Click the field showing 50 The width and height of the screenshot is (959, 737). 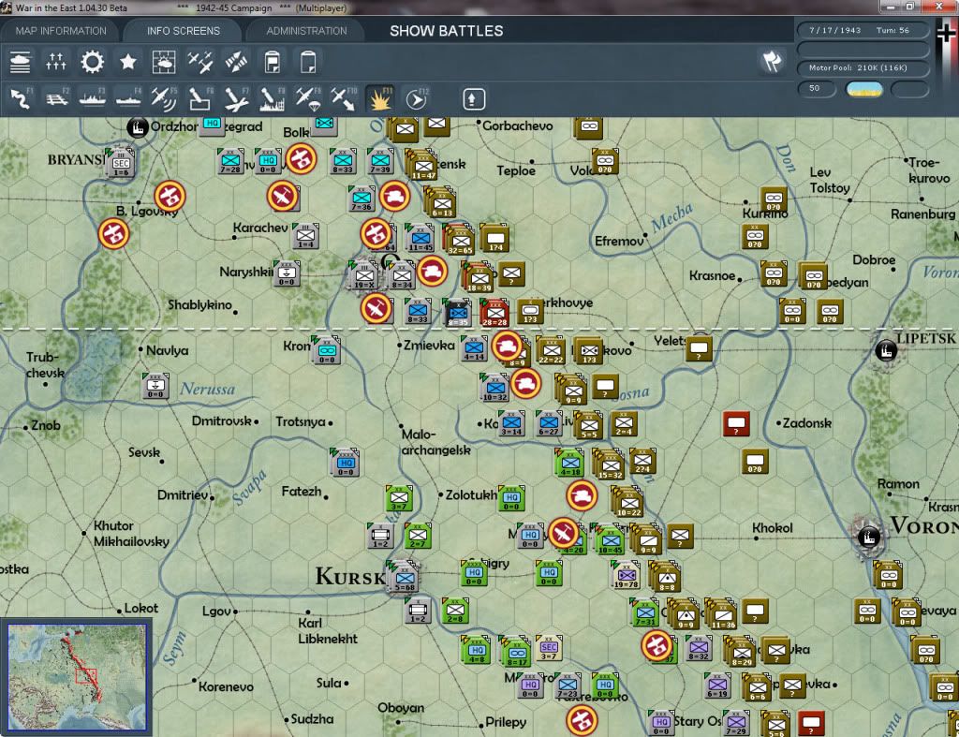(817, 89)
